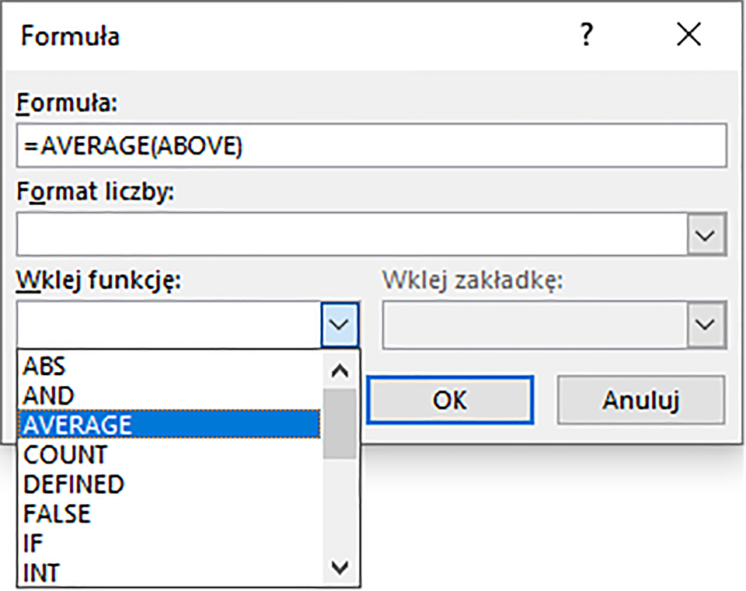The image size is (746, 591).
Task: Click the down arrow of the function list scrollbar
Action: (x=340, y=568)
